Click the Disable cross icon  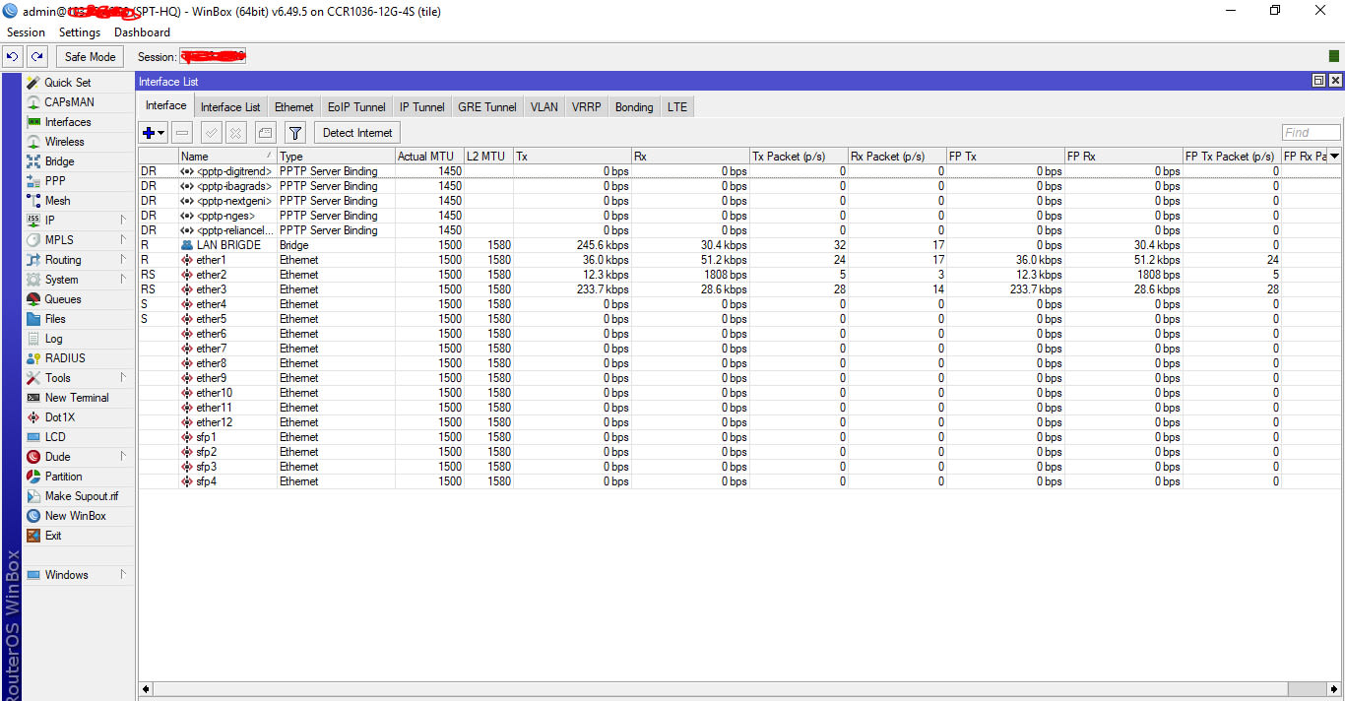point(236,133)
